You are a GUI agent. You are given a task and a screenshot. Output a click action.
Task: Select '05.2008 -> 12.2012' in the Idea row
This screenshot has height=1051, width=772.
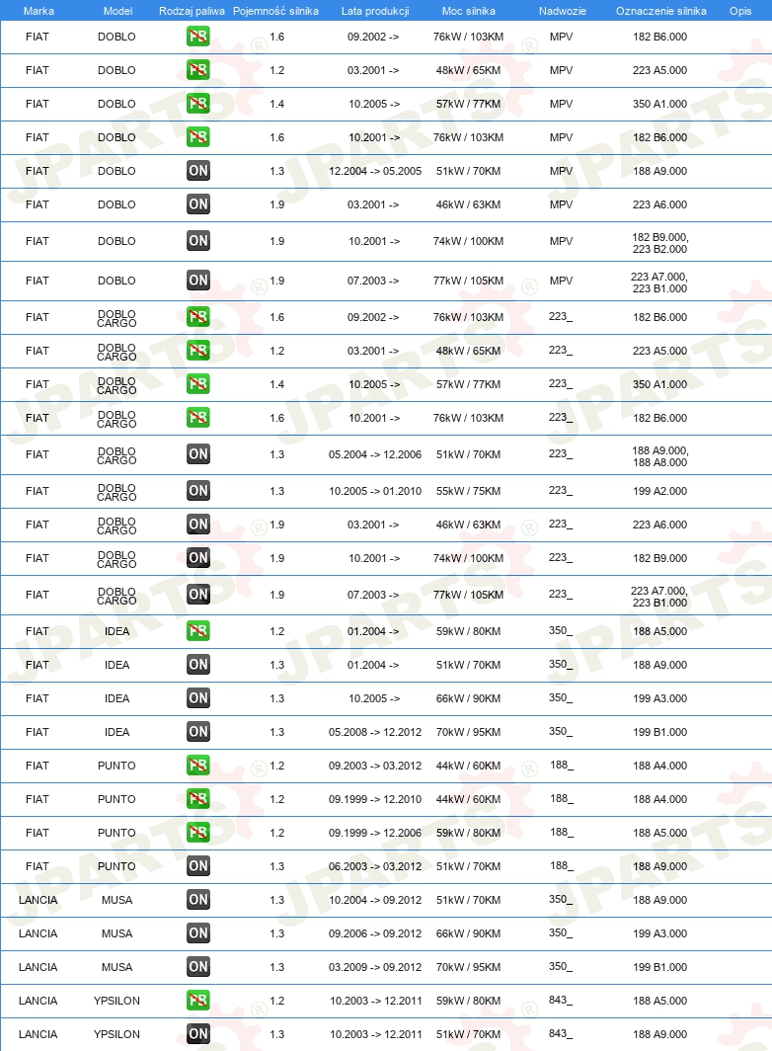[x=374, y=732]
